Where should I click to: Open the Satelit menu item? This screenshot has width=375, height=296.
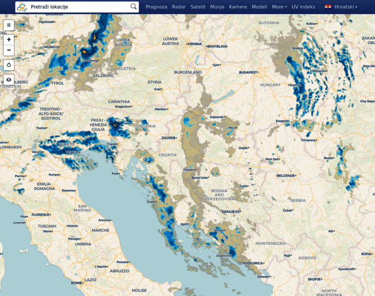198,7
